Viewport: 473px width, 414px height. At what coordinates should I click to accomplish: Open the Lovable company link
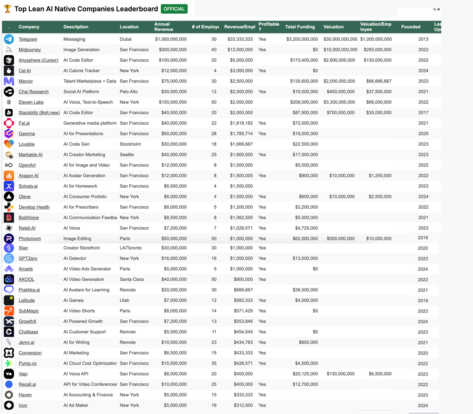pos(27,144)
